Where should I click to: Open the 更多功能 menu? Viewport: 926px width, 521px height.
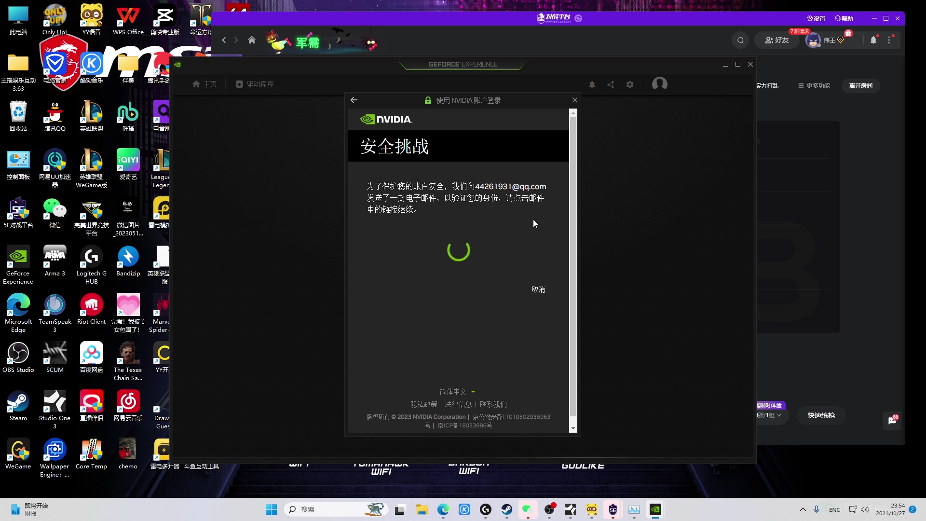point(814,85)
